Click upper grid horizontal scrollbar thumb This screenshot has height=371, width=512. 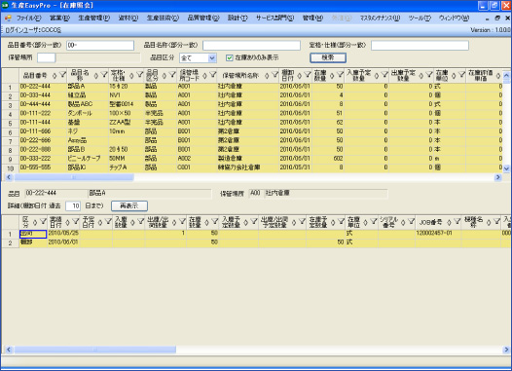74,177
